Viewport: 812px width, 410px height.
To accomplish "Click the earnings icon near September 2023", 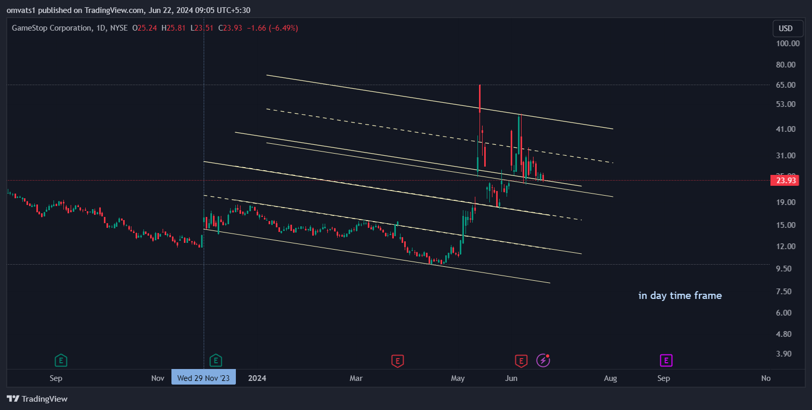I will click(x=61, y=360).
